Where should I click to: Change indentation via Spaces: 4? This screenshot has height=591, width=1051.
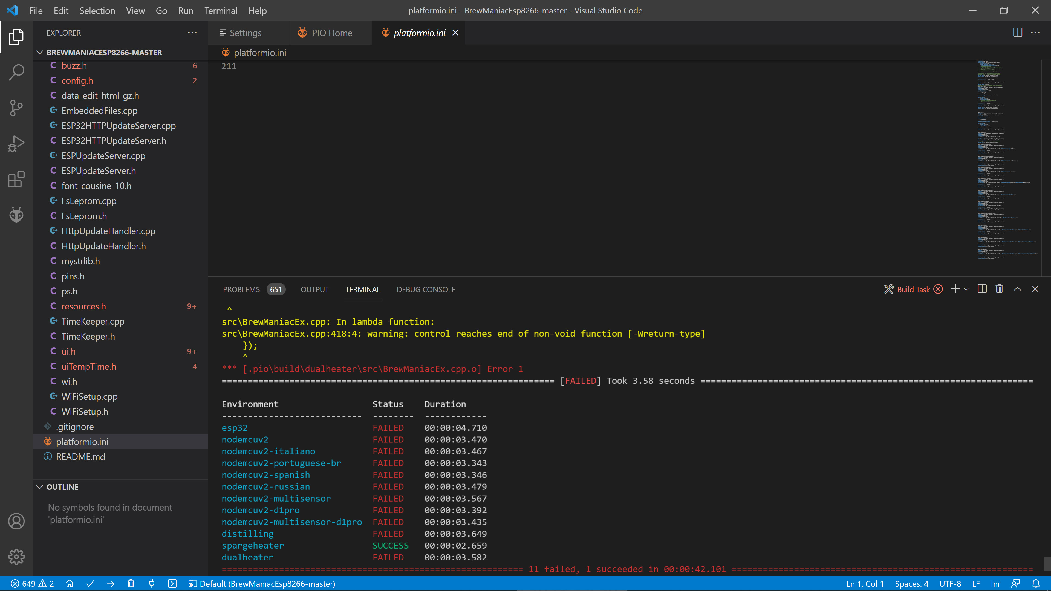coord(911,584)
